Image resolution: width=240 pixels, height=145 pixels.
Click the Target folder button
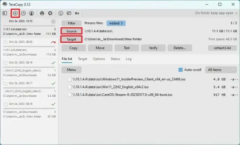click(x=72, y=40)
